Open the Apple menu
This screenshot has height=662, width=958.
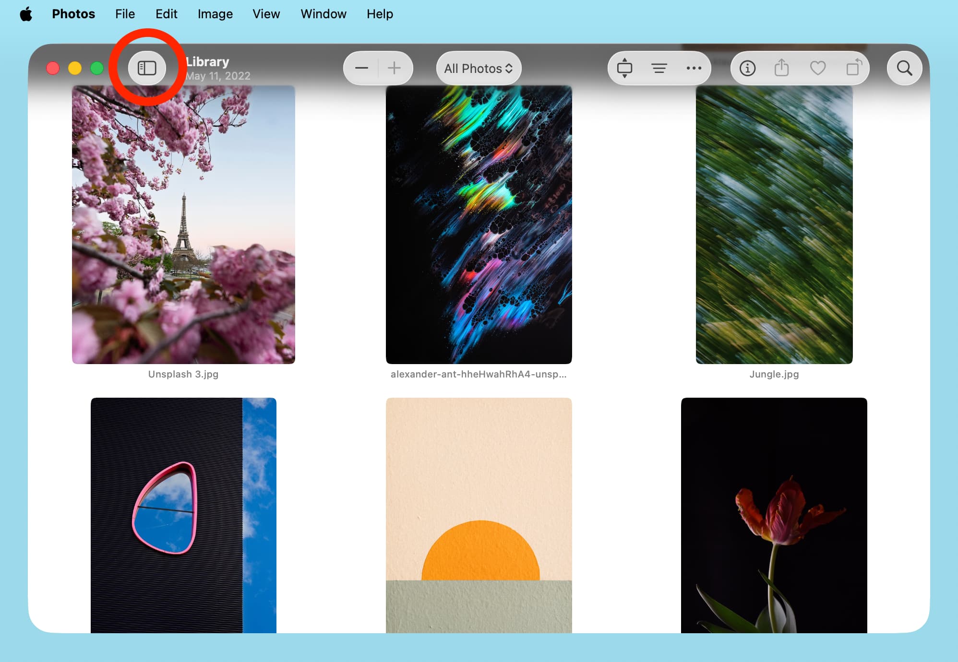26,14
